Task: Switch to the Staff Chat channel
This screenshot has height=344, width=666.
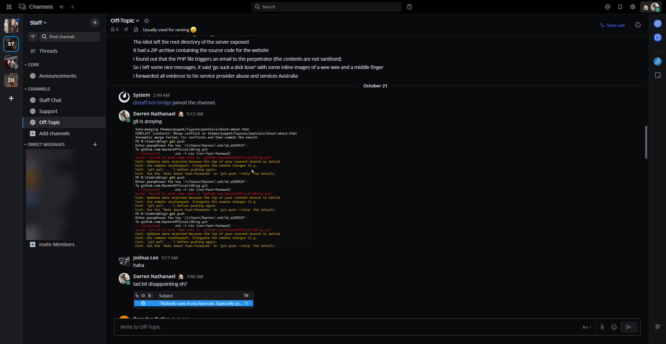Action: (50, 100)
